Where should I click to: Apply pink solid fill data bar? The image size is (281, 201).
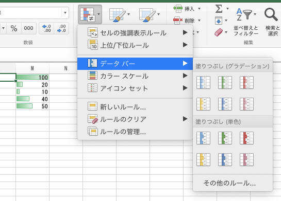pyautogui.click(x=246, y=159)
